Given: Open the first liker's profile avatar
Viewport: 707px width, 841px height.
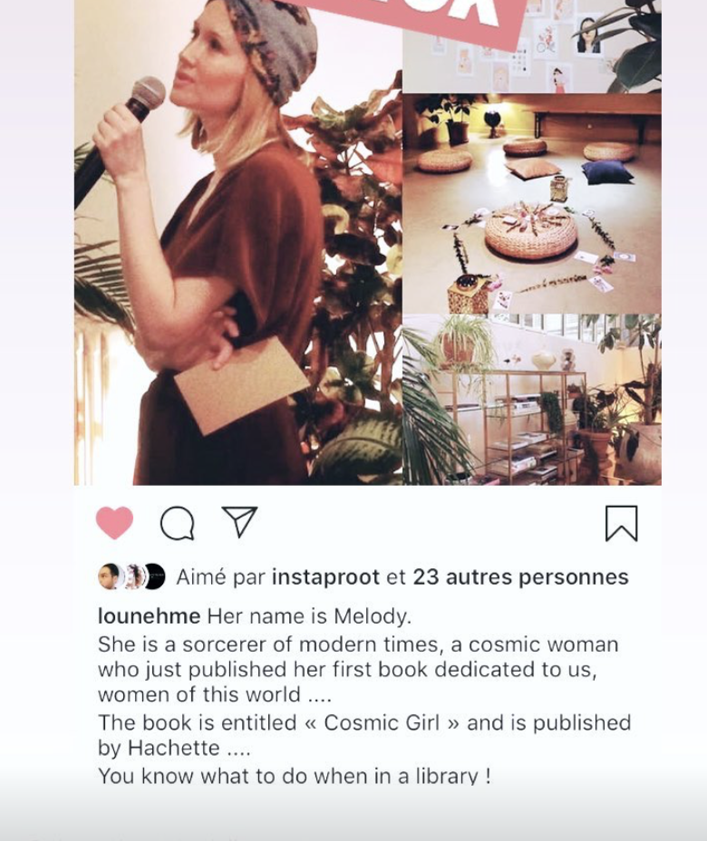Looking at the screenshot, I should [110, 576].
